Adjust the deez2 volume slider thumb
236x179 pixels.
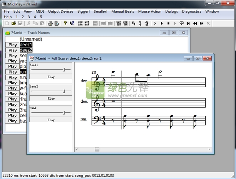point(64,91)
